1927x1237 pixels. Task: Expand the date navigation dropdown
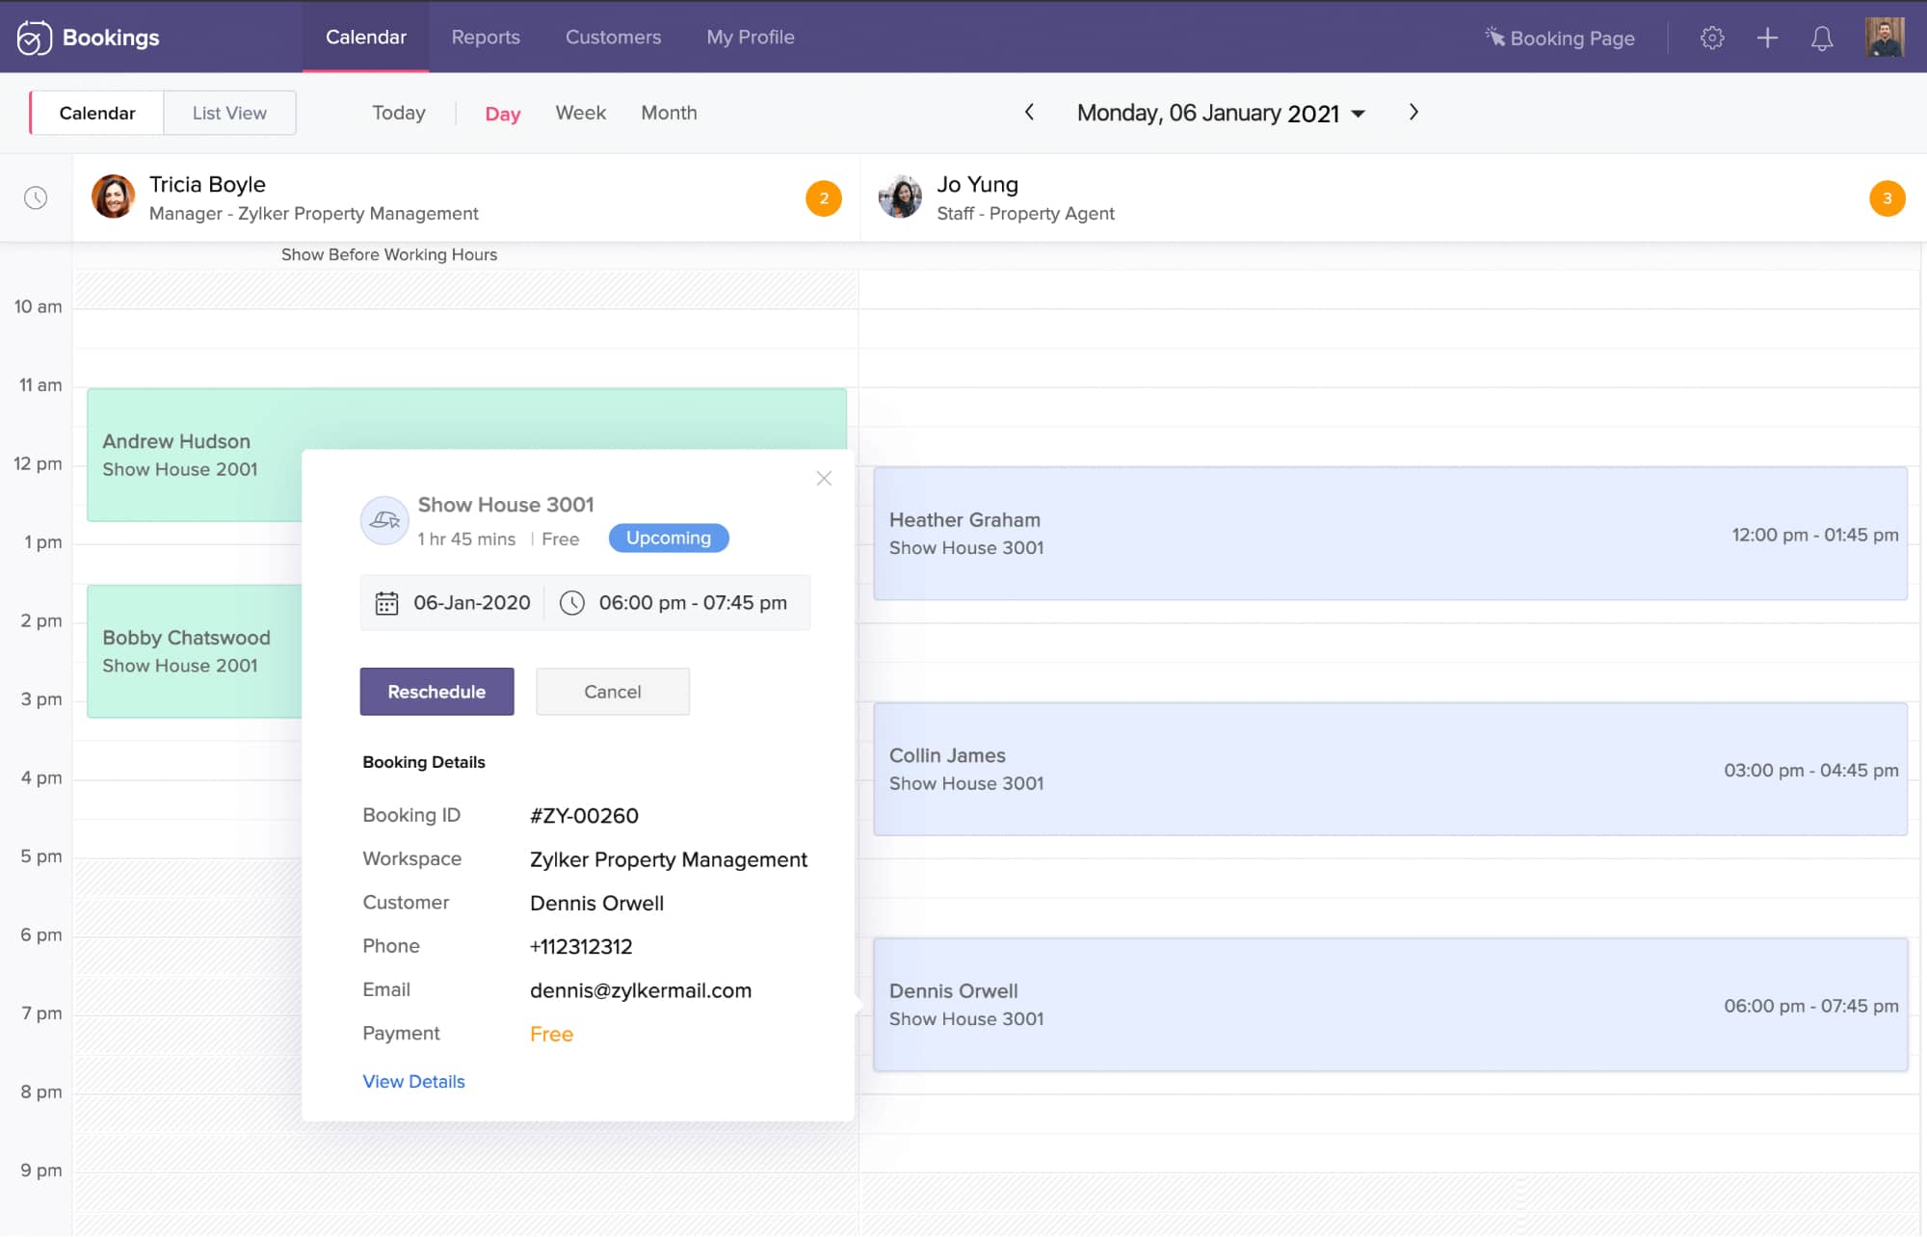[x=1361, y=114]
